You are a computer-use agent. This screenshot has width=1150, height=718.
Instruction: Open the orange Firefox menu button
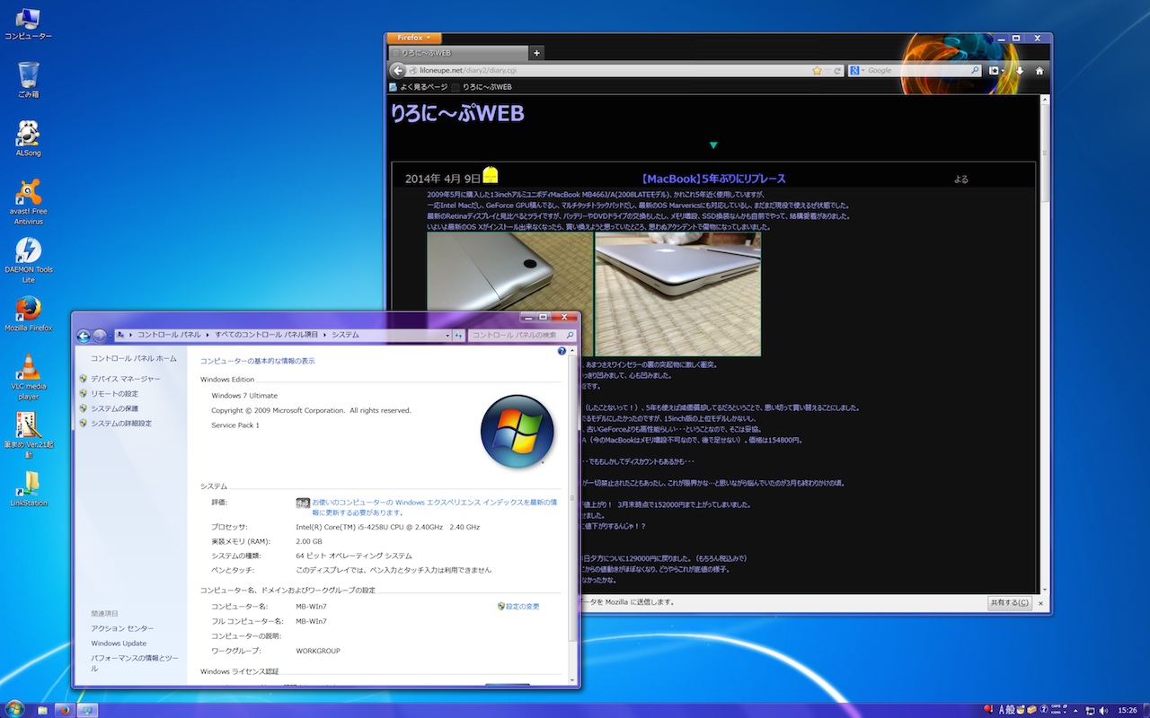pyautogui.click(x=413, y=39)
